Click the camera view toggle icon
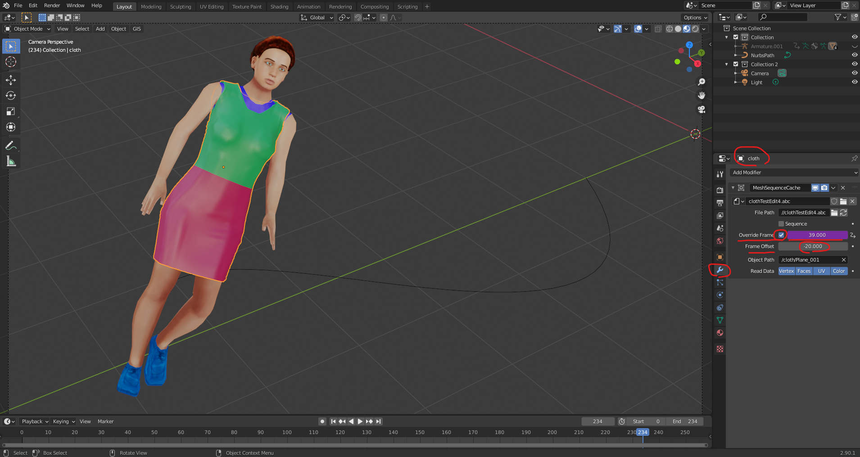Viewport: 860px width, 457px height. [x=701, y=109]
